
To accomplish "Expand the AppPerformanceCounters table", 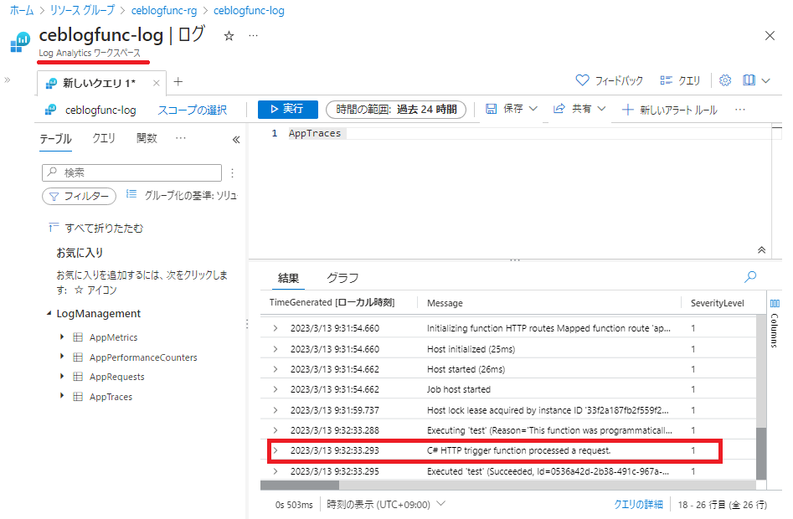I will click(62, 357).
